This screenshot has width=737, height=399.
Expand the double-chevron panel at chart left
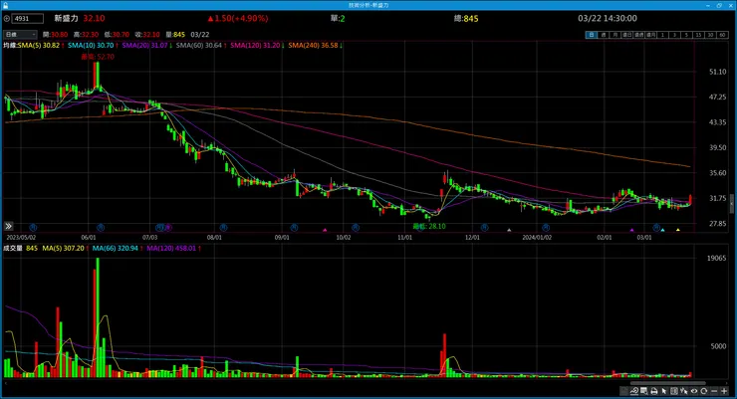click(x=8, y=226)
